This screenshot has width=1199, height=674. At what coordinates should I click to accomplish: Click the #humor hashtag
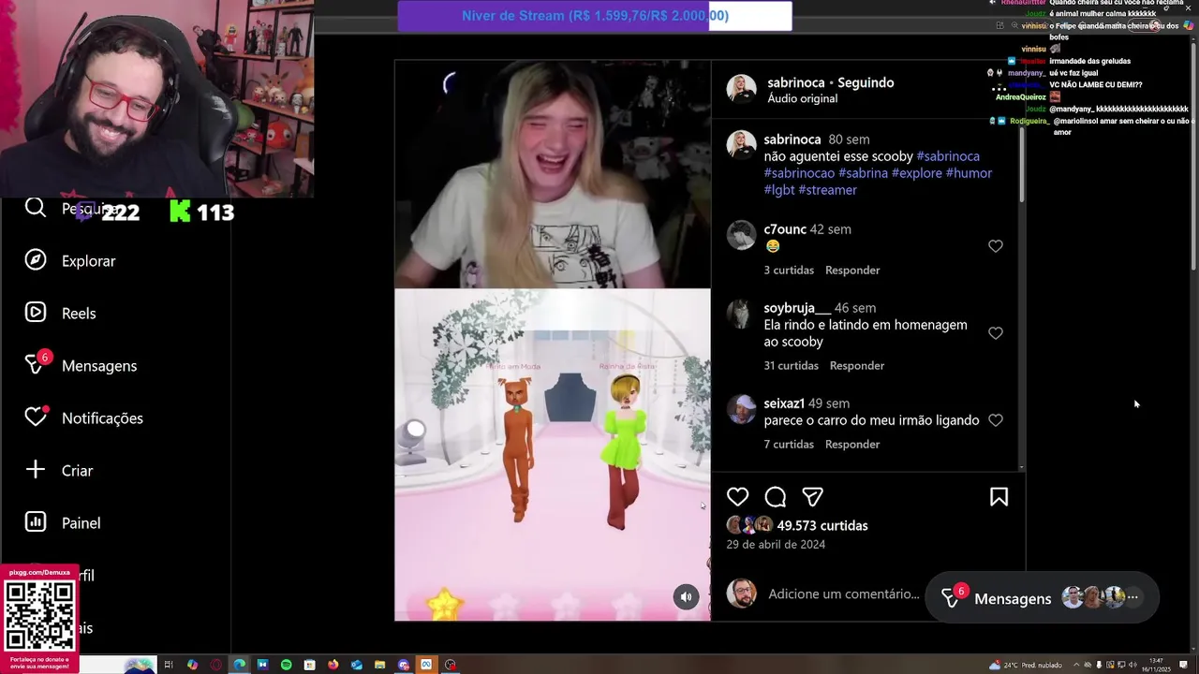pos(969,173)
